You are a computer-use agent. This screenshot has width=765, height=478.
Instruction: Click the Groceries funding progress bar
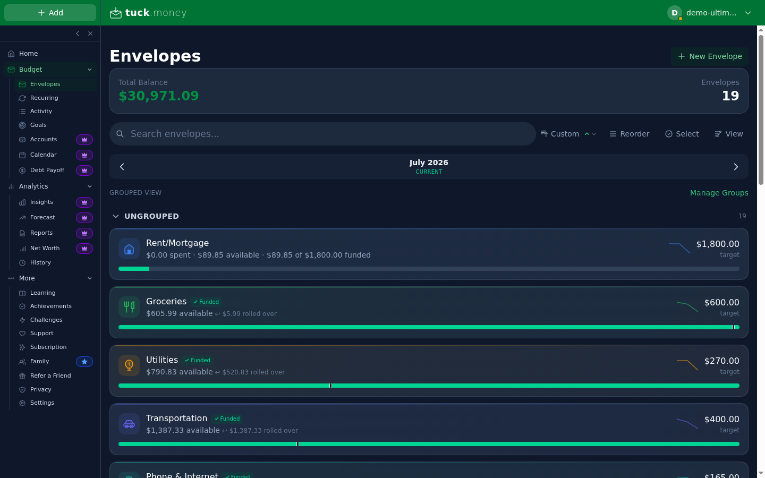coord(429,327)
